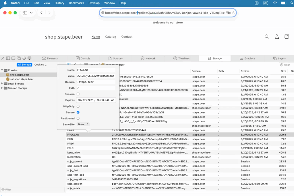The image size is (294, 196).
Task: Reload the page from address bar
Action: point(233,13)
